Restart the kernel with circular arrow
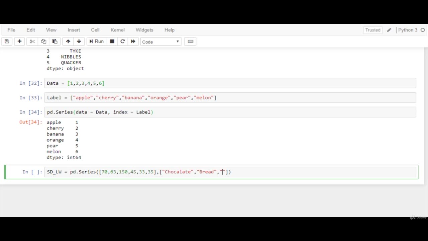Screen dimensions: 428x241 click(x=122, y=42)
